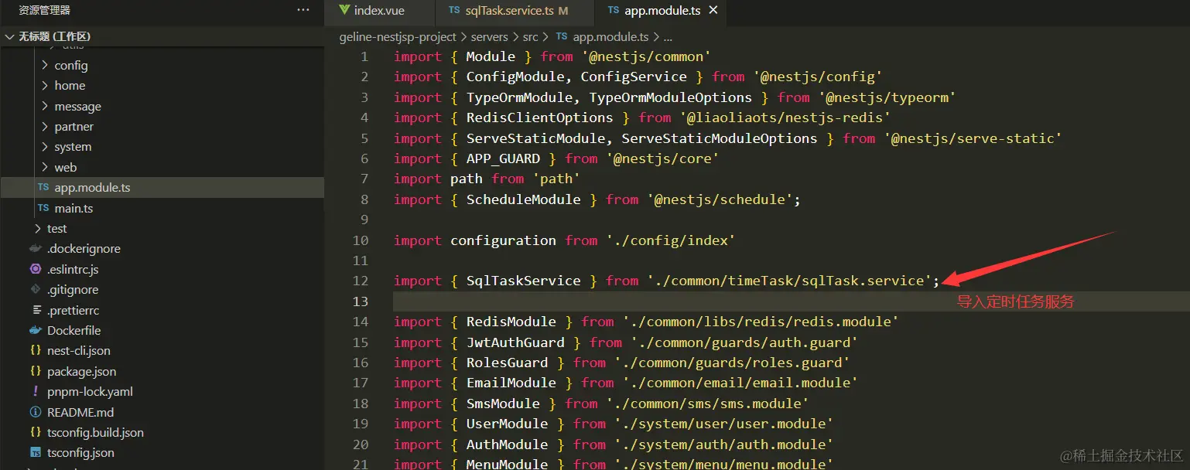Switch to the index.vue tab

pos(379,10)
